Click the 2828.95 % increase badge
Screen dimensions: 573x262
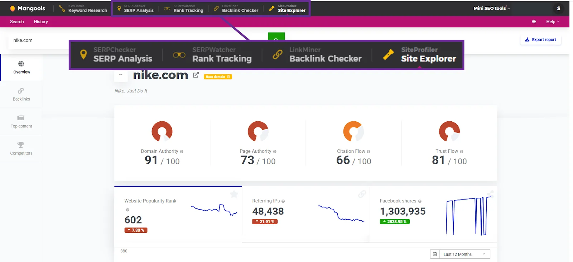(395, 222)
